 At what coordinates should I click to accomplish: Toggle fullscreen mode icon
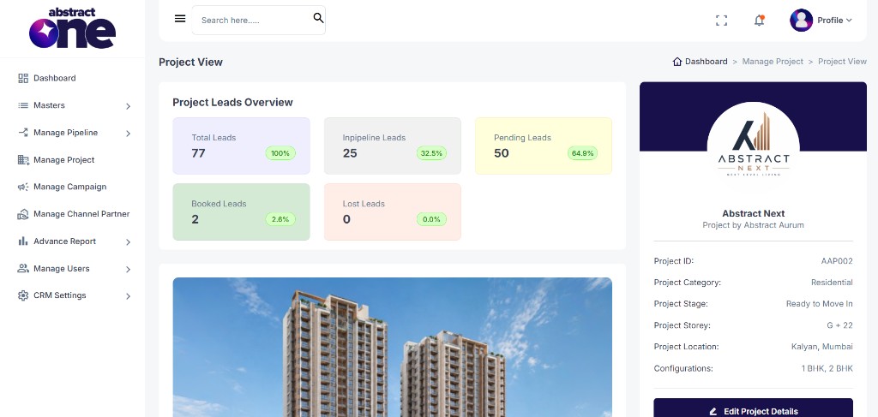(721, 21)
